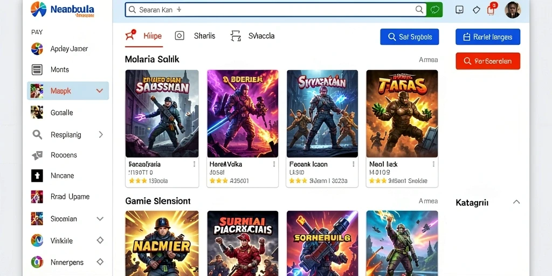Open the message box icon in header
Screen dimensions: 552x276
(459, 10)
